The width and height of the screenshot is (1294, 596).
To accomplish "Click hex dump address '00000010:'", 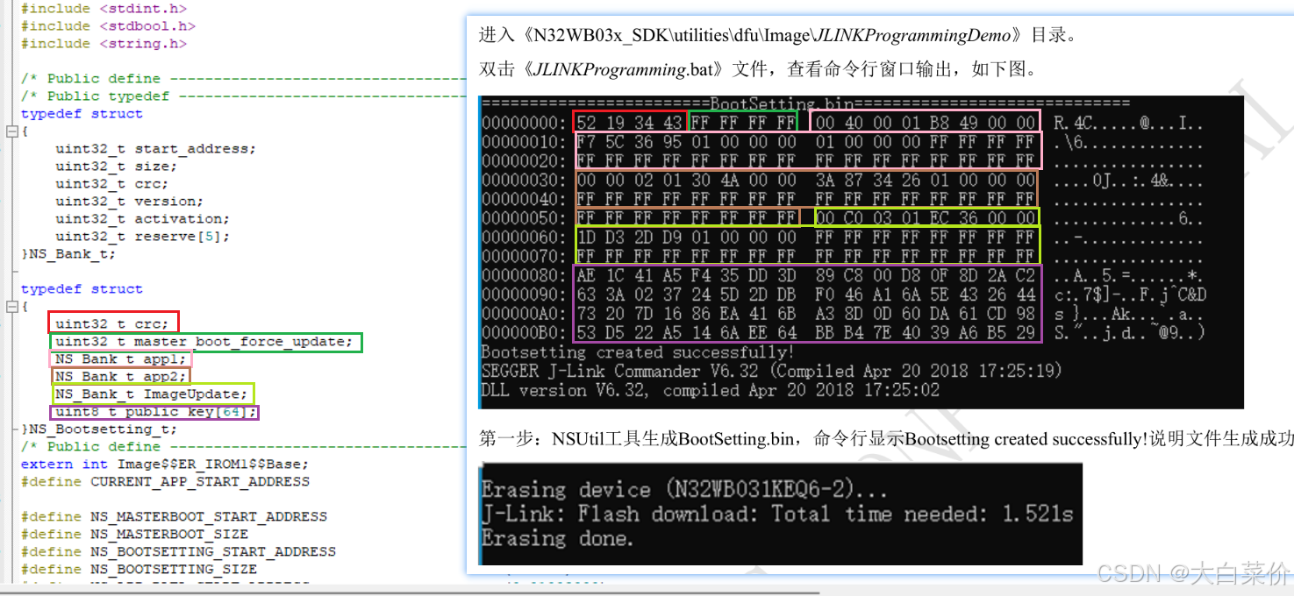I will tap(525, 141).
